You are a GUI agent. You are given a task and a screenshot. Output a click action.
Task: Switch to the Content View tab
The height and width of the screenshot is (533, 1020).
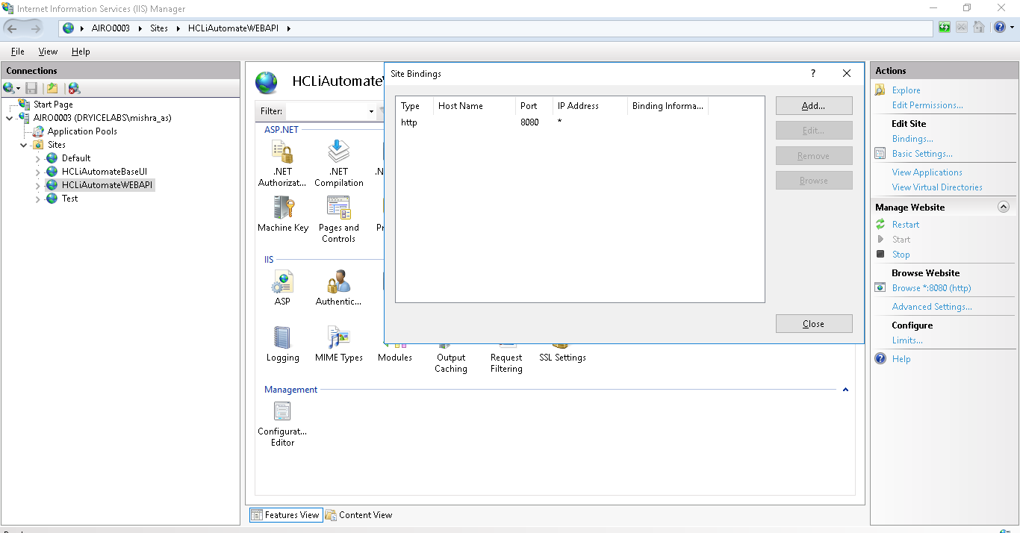[358, 515]
